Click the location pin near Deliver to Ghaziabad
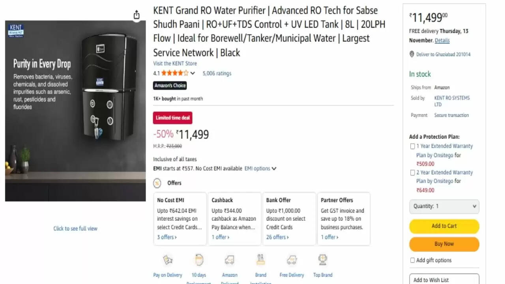 (412, 54)
